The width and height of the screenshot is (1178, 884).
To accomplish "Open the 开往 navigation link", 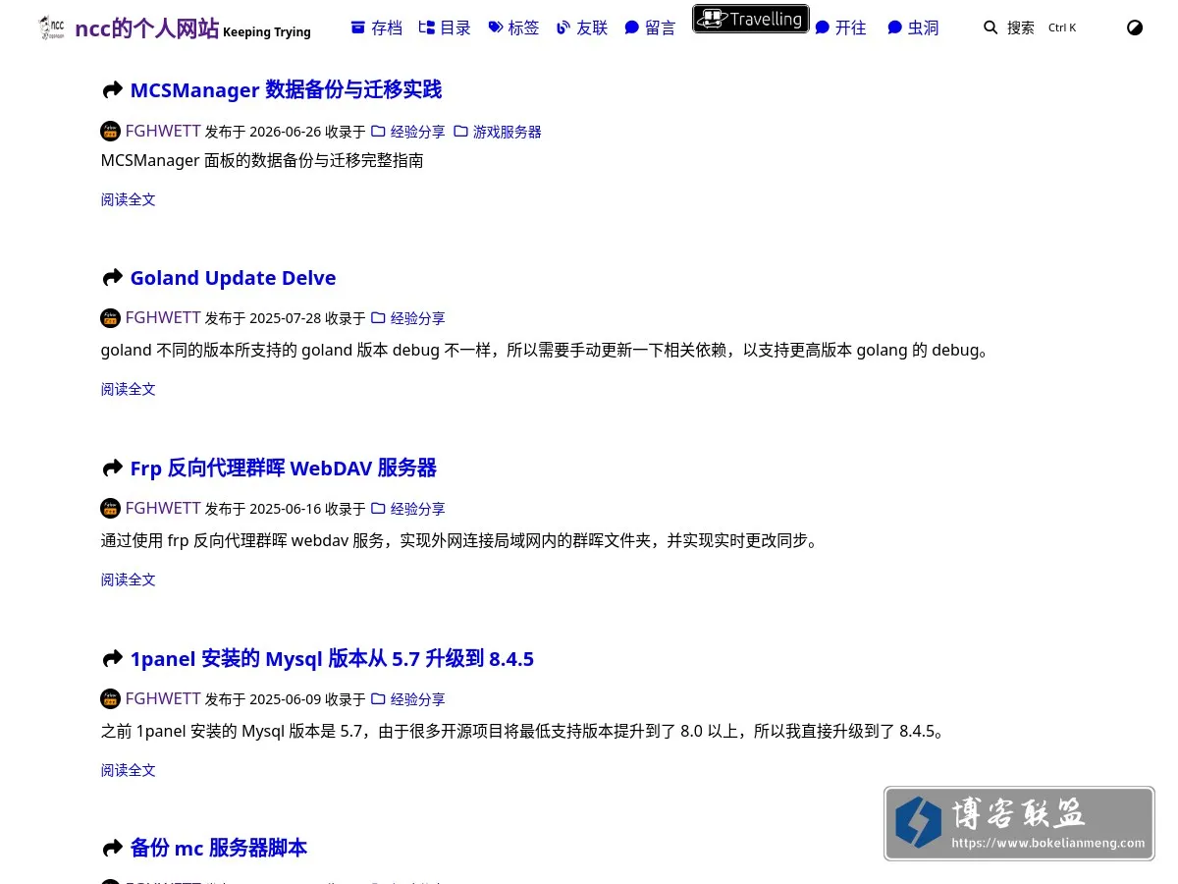I will 840,28.
